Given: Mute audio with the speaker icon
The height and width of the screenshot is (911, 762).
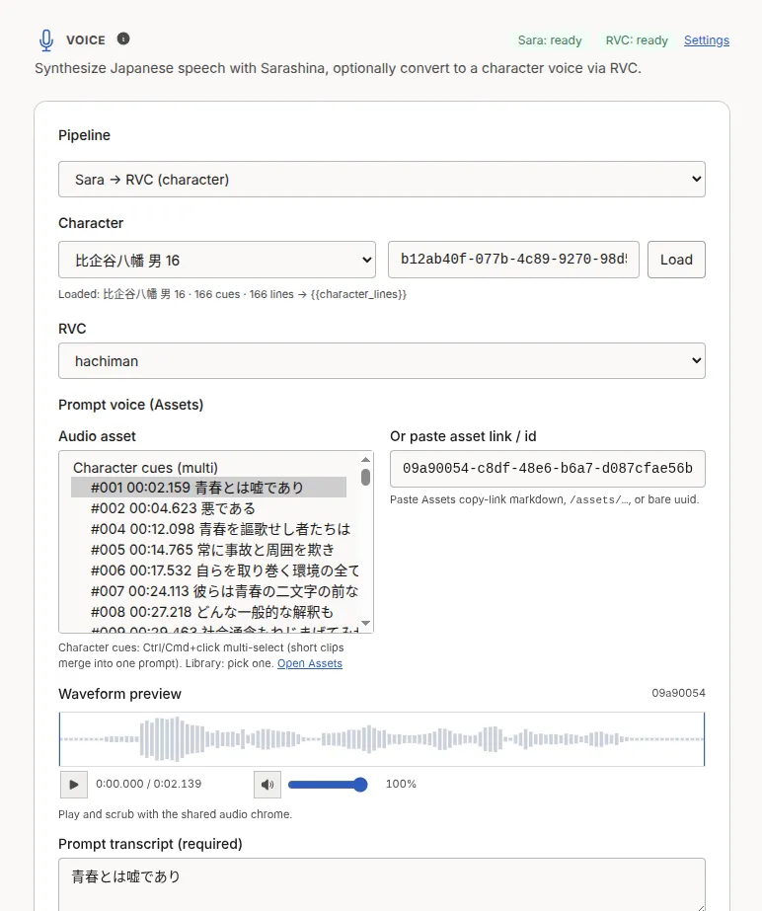Looking at the screenshot, I should [x=267, y=785].
